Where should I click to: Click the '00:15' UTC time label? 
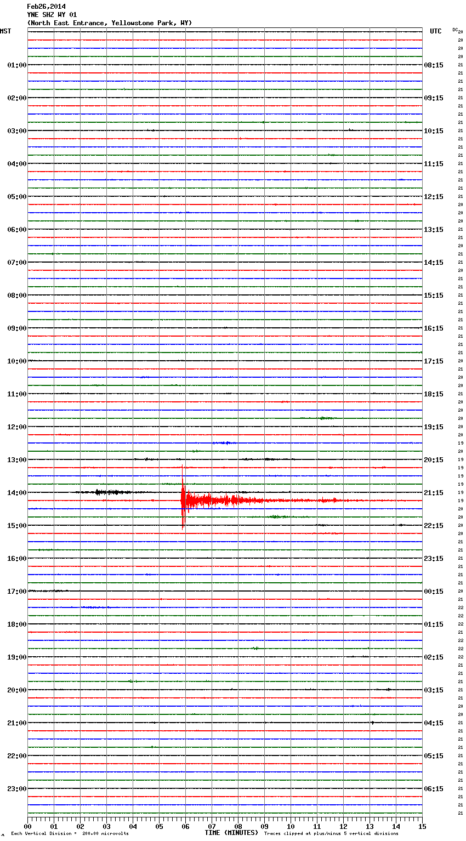434,592
